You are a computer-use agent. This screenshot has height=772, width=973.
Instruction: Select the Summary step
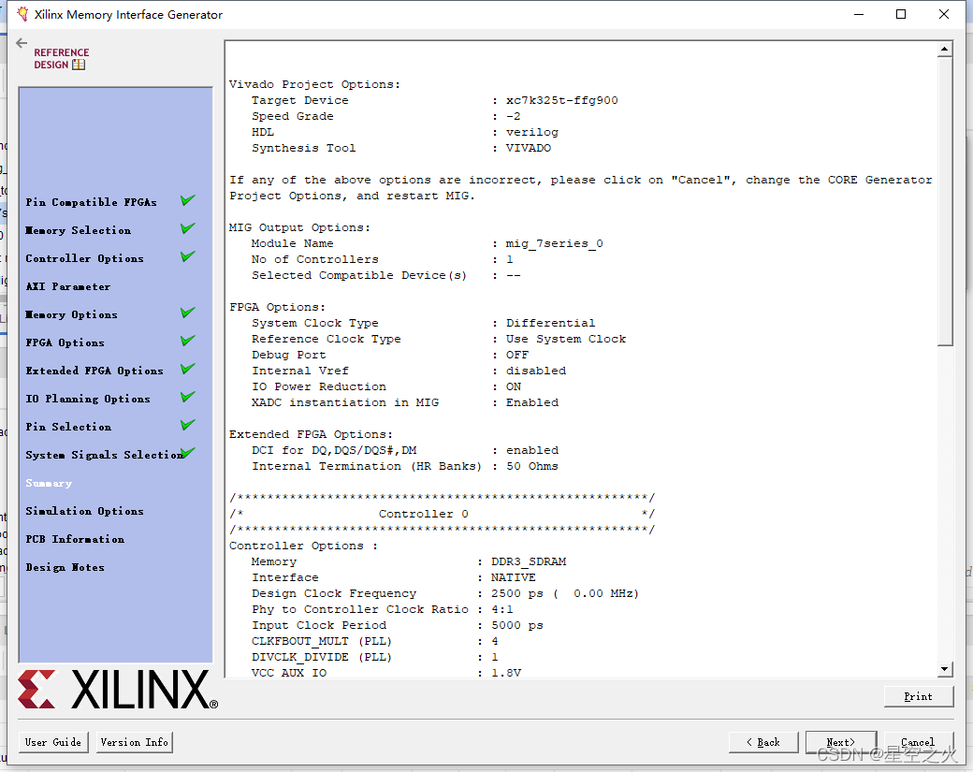click(x=49, y=483)
